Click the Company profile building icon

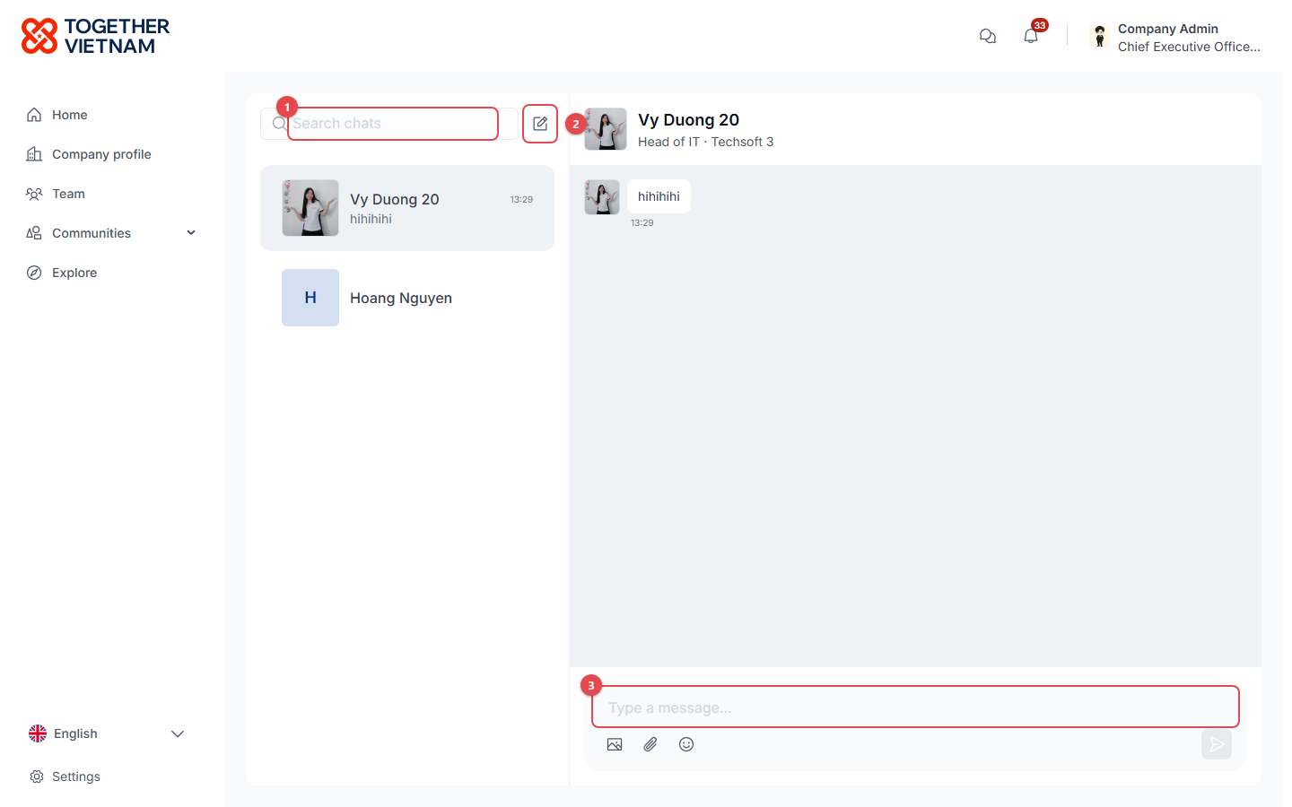34,154
